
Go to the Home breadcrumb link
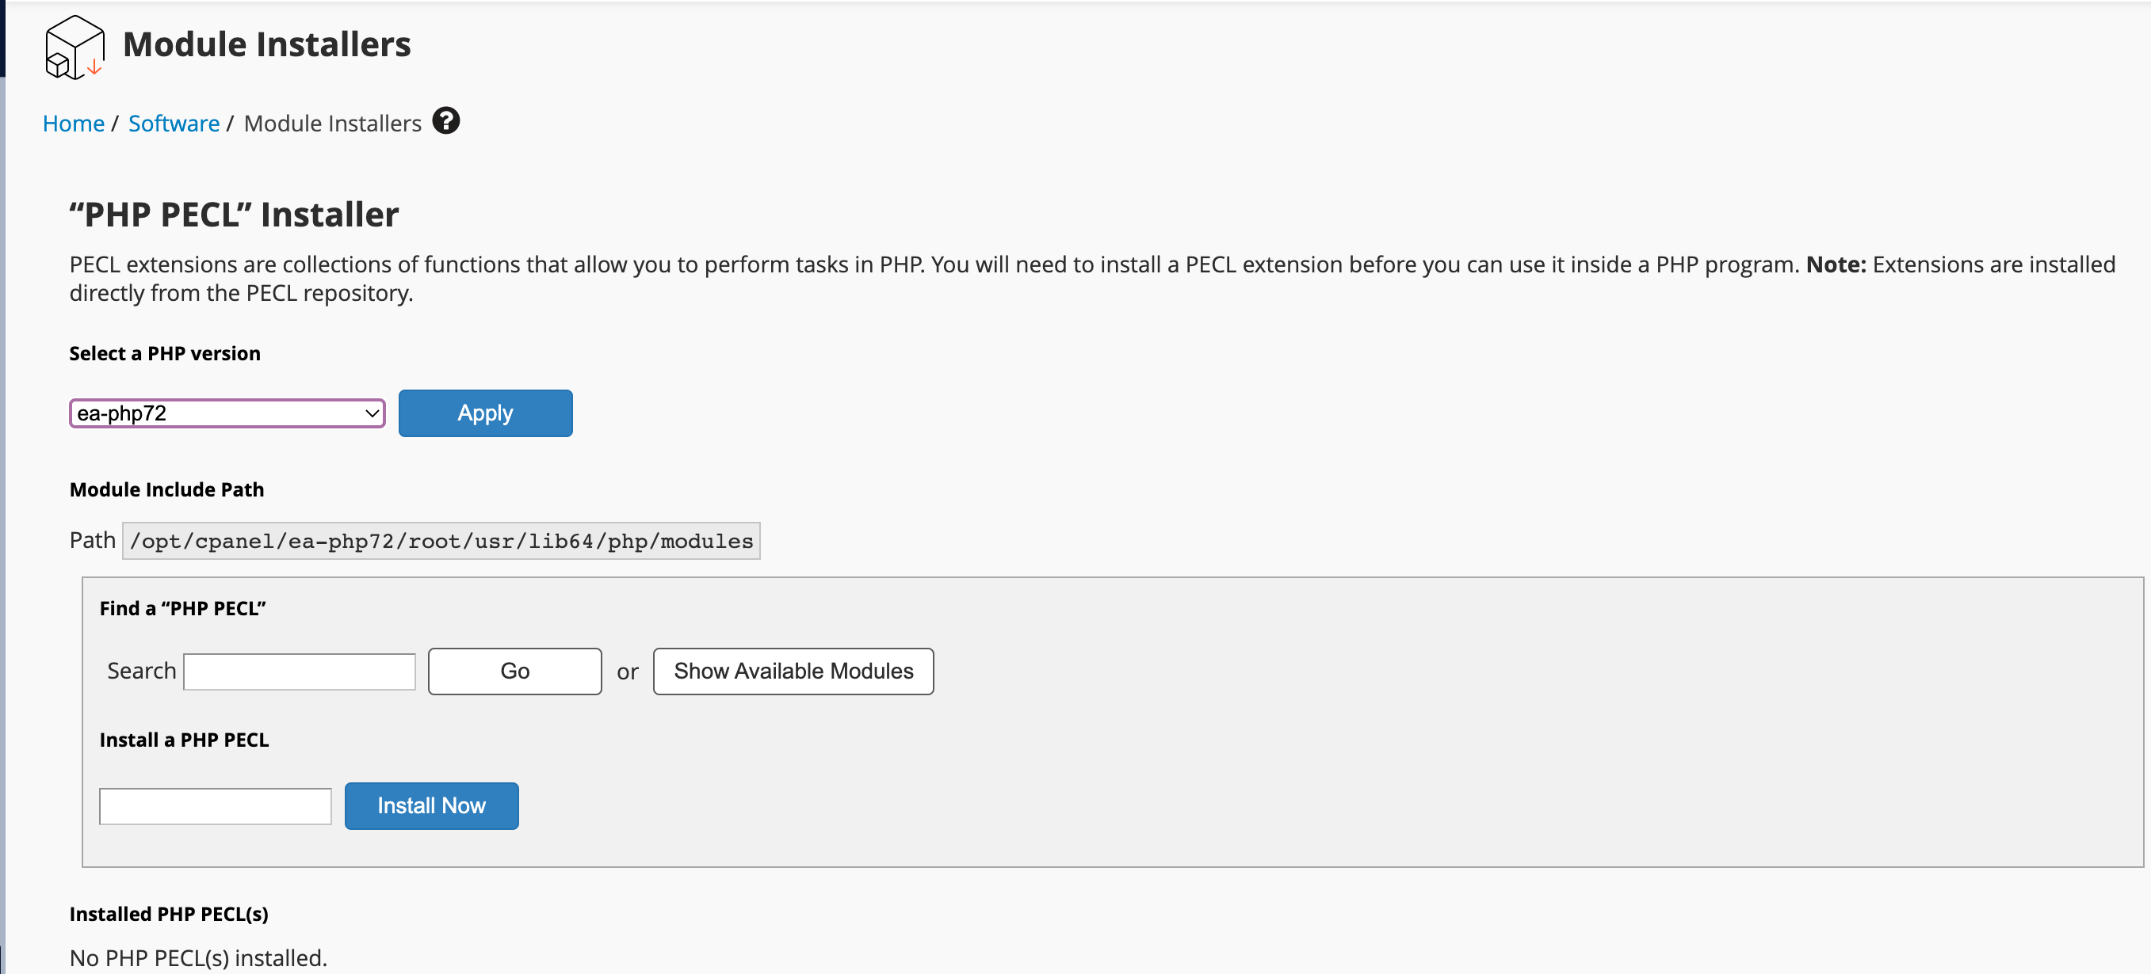pyautogui.click(x=74, y=124)
